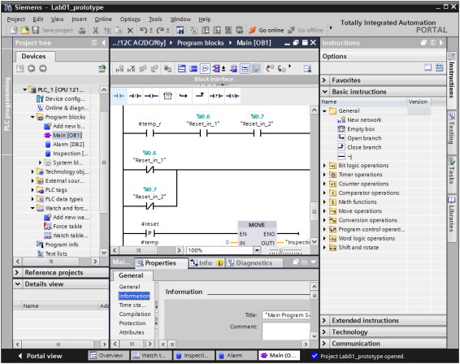The image size is (460, 364).
Task: Open the zoom level dropdown
Action: pos(257,250)
